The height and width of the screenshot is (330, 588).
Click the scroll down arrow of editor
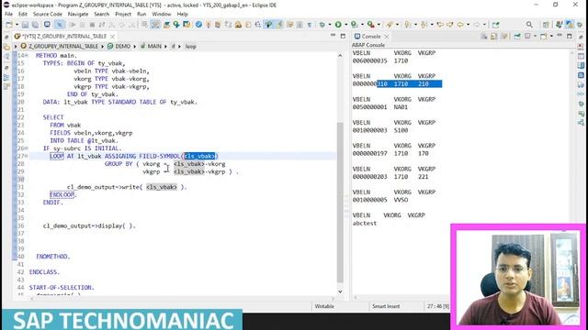pos(340,291)
